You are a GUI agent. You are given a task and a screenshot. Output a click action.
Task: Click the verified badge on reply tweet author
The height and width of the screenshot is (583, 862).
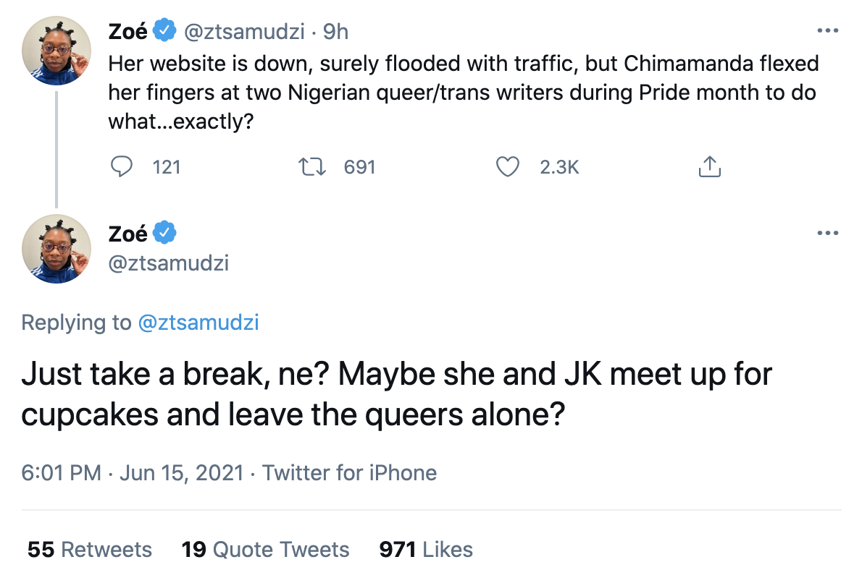(164, 232)
